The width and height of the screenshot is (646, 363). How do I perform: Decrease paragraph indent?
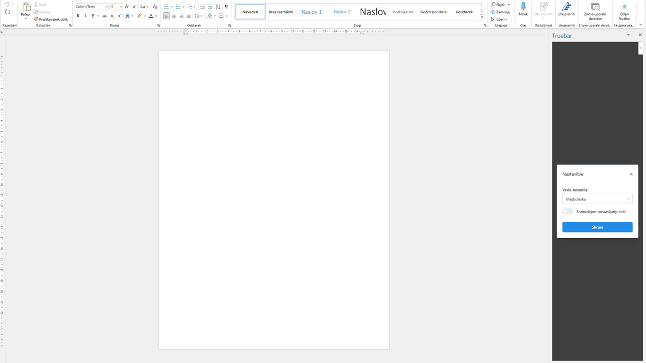(203, 7)
